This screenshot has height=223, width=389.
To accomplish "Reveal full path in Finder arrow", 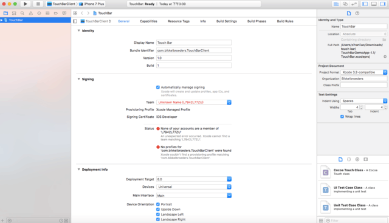I will pyautogui.click(x=385, y=57).
